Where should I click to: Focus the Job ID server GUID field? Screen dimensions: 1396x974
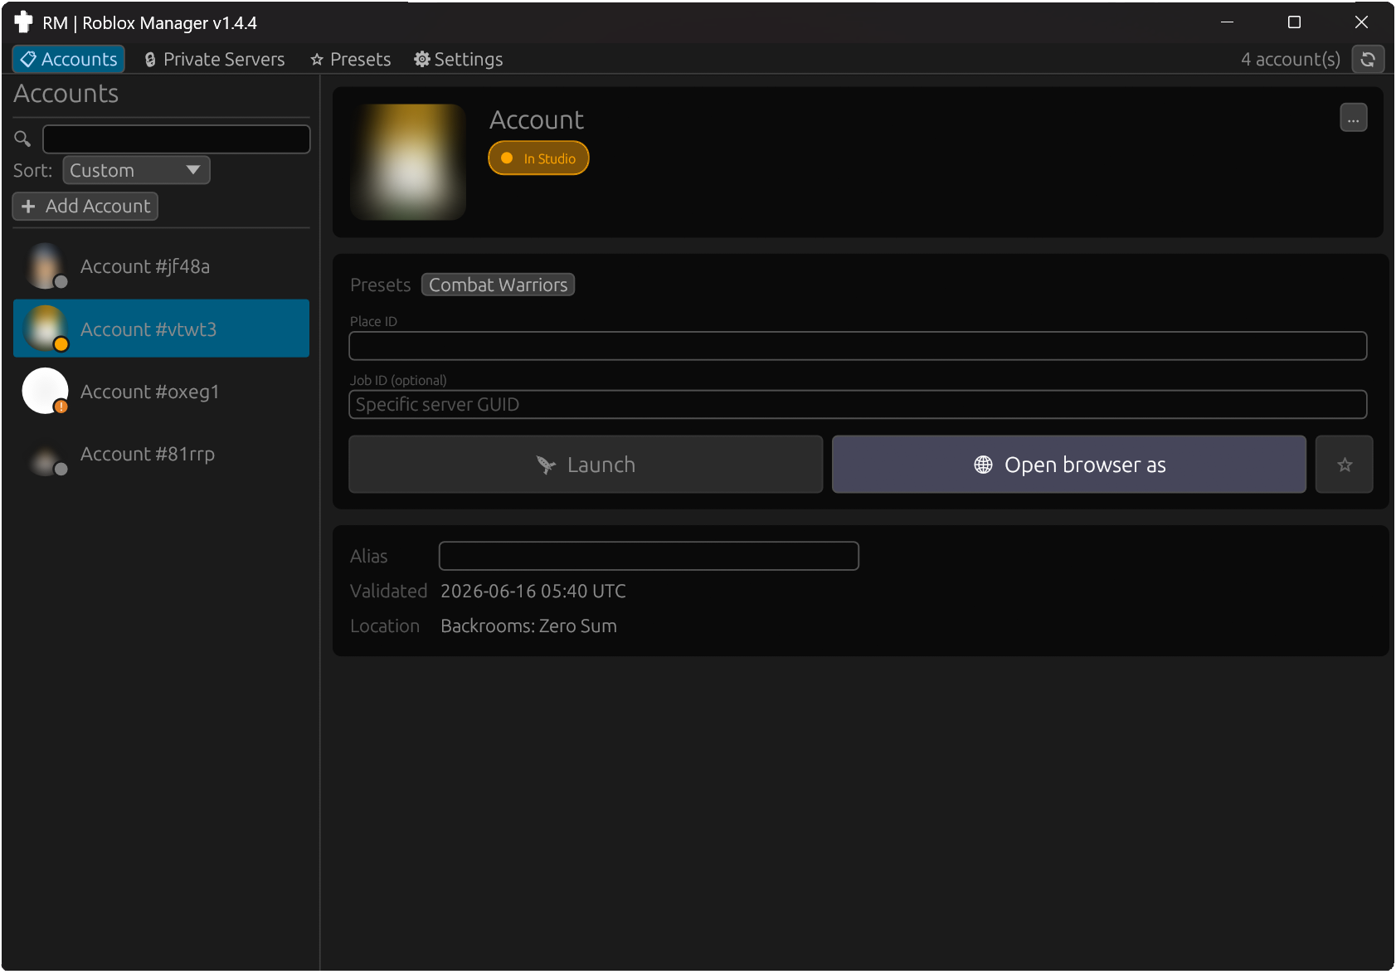858,405
